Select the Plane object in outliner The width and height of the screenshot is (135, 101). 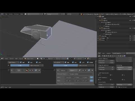(x=103, y=40)
